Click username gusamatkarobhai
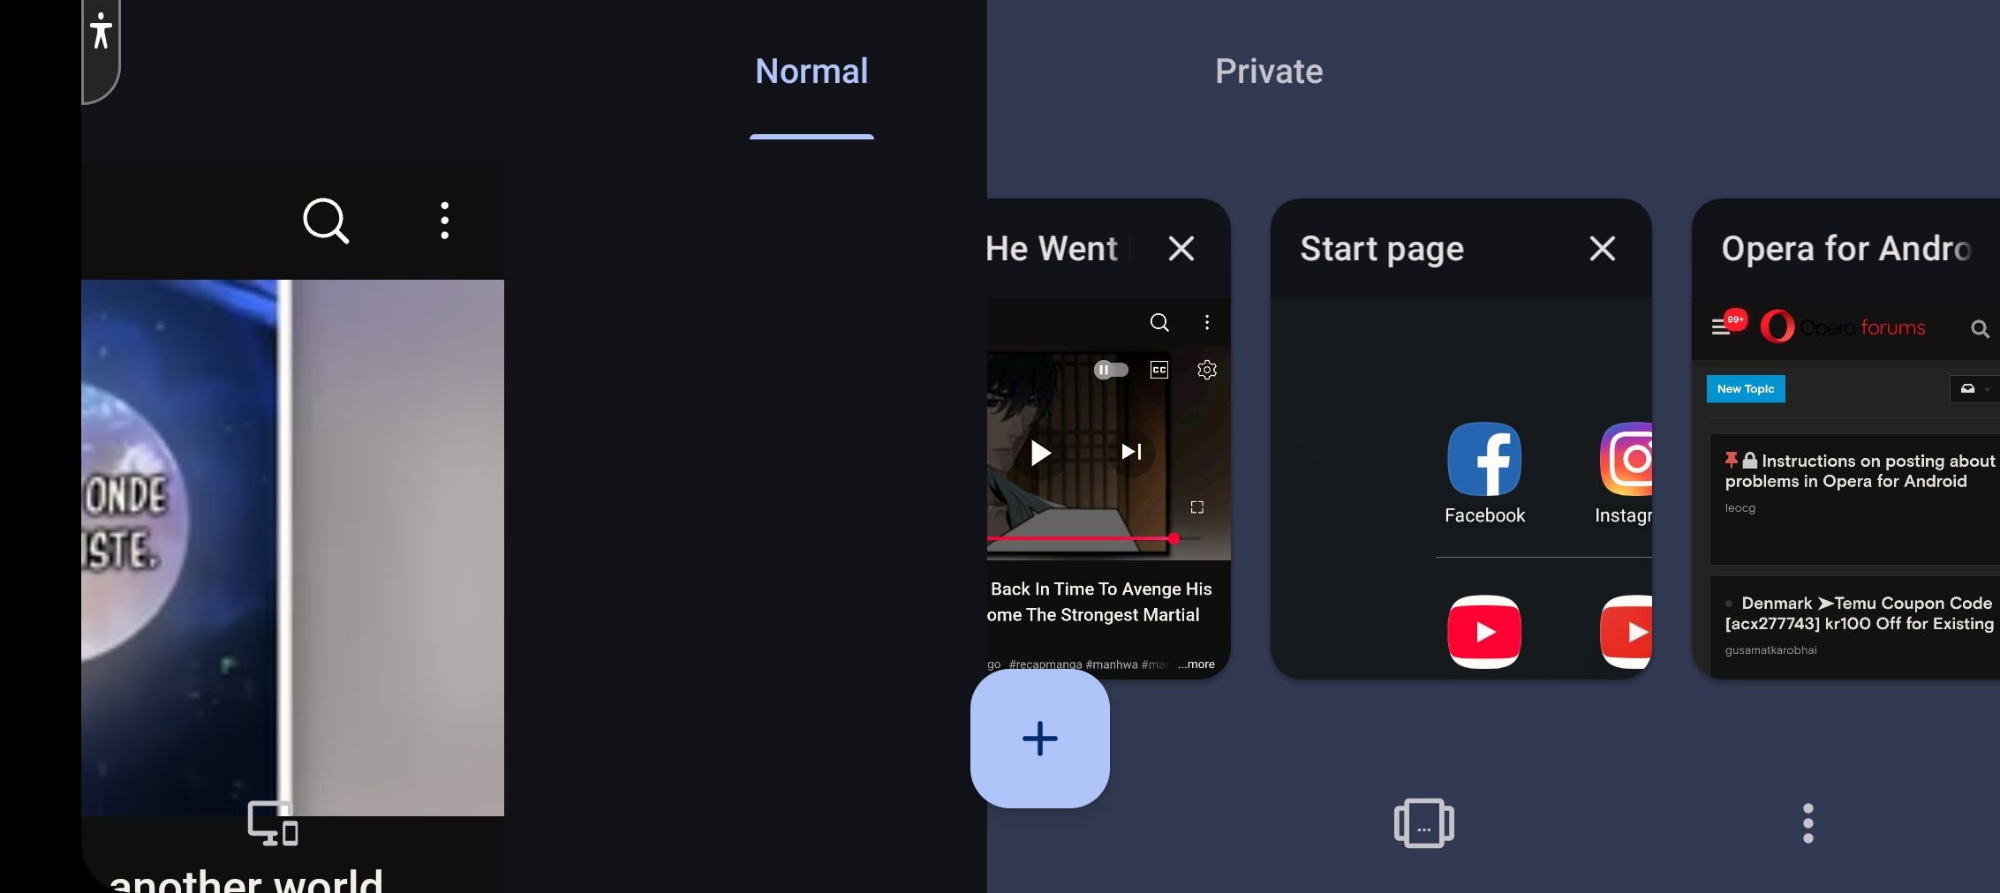Viewport: 2000px width, 893px height. coord(1770,650)
